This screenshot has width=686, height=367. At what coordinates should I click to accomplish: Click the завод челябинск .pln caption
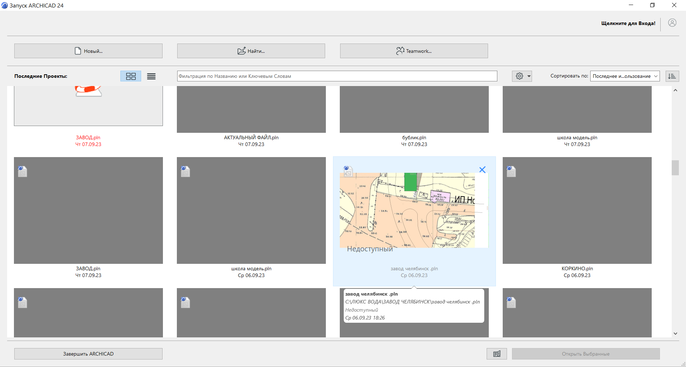click(x=414, y=268)
